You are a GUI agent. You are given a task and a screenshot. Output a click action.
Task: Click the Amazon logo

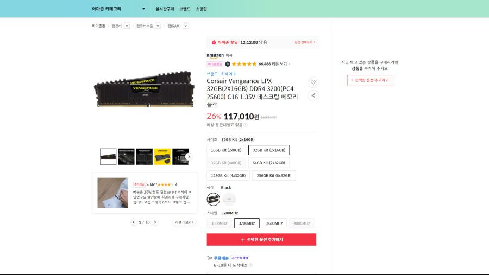coord(215,56)
